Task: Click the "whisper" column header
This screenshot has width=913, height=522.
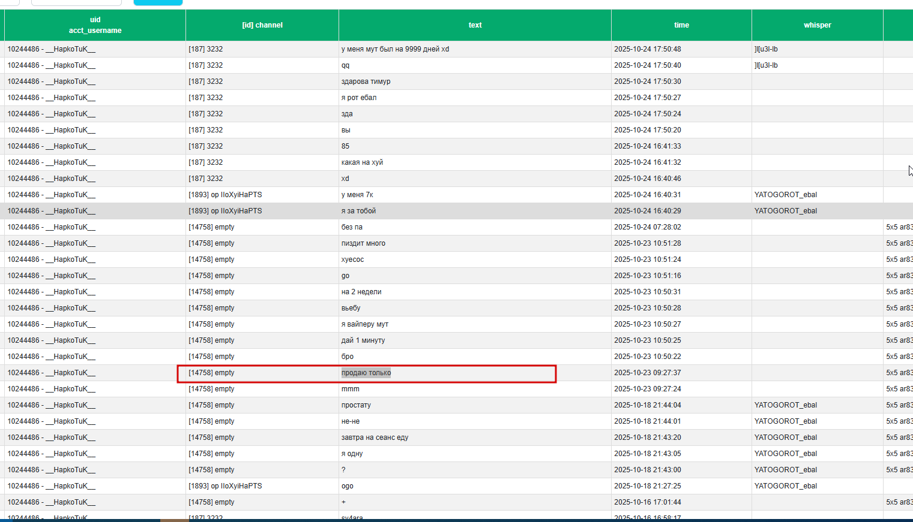Action: coord(818,25)
